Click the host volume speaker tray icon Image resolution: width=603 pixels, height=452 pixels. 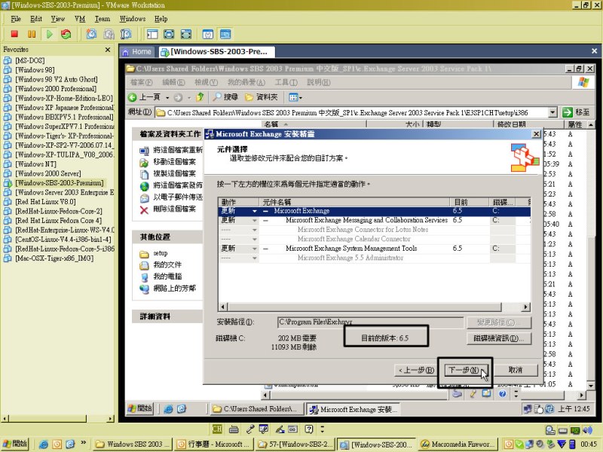(587, 430)
